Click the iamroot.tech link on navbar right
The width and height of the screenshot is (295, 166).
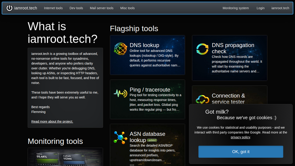280,8
